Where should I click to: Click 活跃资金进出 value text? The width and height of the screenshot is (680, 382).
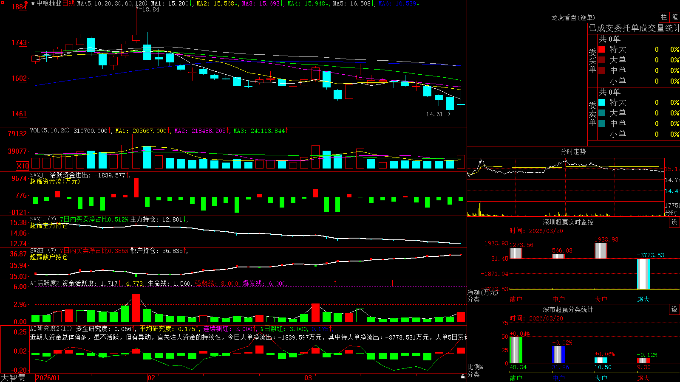coord(90,175)
